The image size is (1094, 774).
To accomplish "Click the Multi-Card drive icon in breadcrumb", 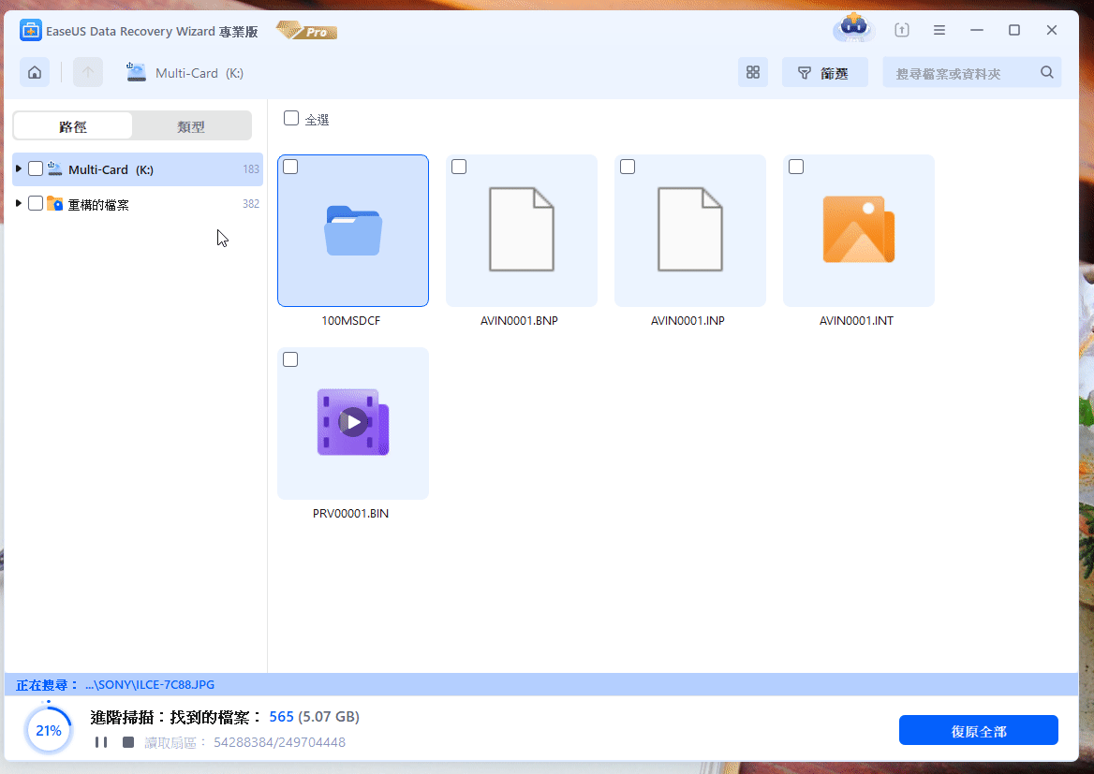I will click(136, 72).
